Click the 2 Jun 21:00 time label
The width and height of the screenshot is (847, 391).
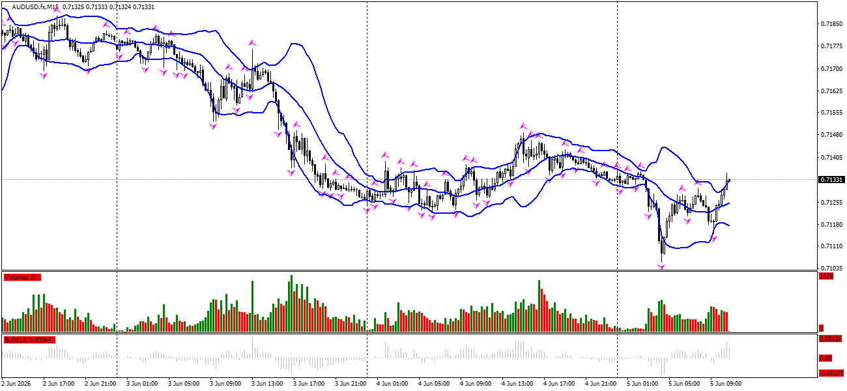(100, 384)
